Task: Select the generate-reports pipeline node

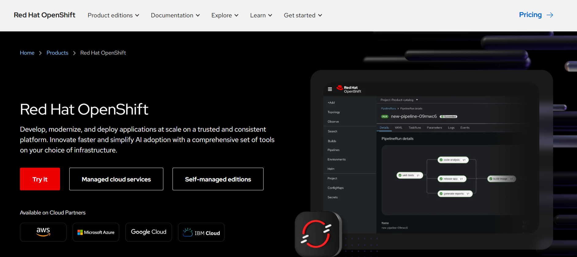Action: (x=455, y=194)
